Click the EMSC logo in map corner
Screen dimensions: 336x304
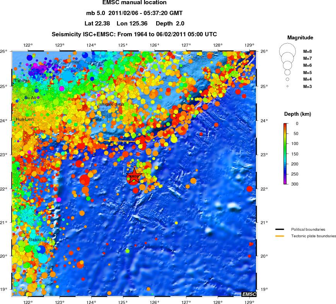[249, 294]
